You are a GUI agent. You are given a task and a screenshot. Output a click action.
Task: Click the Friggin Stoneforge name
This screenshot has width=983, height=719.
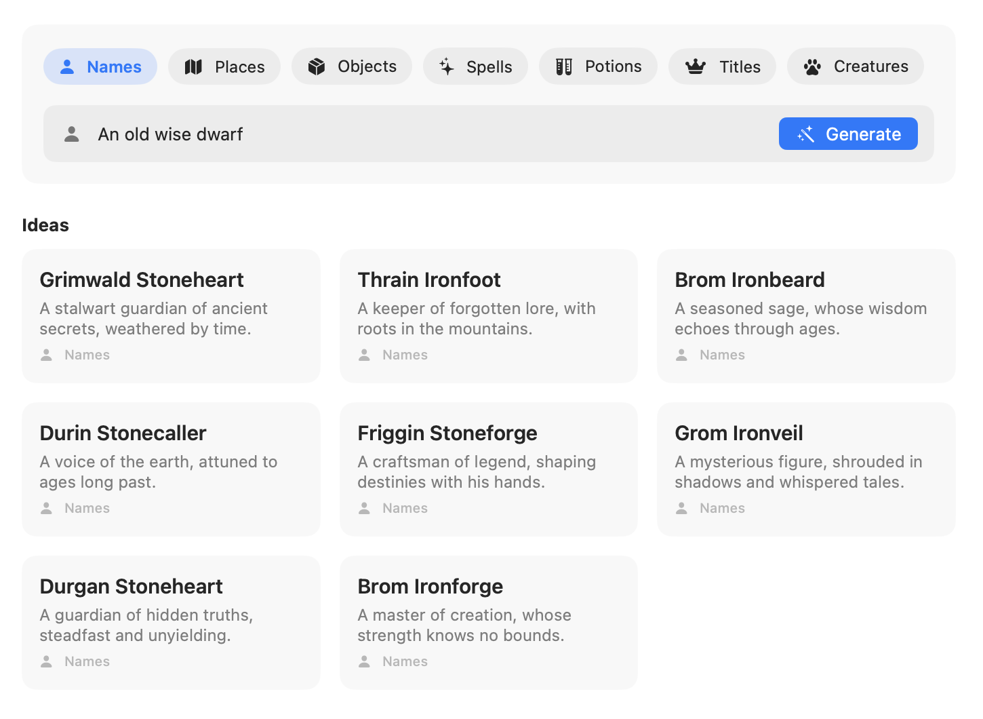point(447,433)
